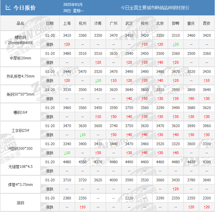Select the 济南 column header
The height and width of the screenshot is (212, 215).
point(98,24)
